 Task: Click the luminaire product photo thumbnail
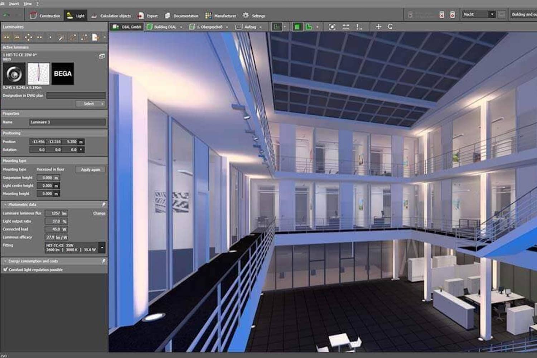(14, 74)
